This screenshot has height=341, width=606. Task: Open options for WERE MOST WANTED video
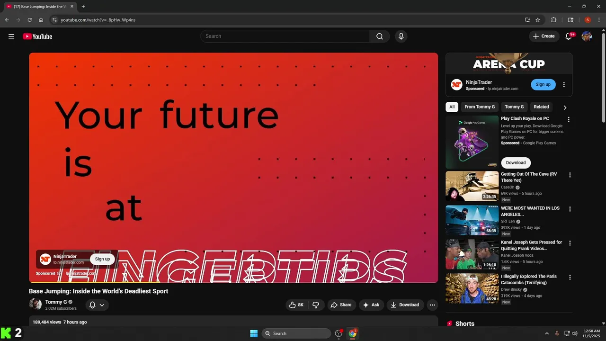point(570,209)
